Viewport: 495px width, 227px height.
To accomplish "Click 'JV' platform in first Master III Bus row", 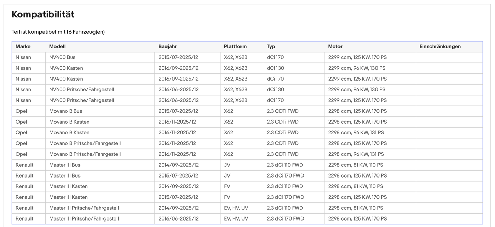I will 227,165.
